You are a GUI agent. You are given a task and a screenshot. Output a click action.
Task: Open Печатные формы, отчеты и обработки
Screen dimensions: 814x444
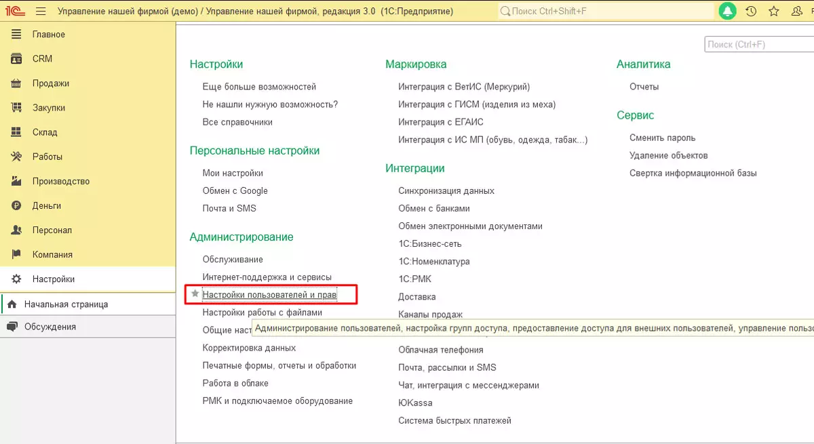pos(279,365)
